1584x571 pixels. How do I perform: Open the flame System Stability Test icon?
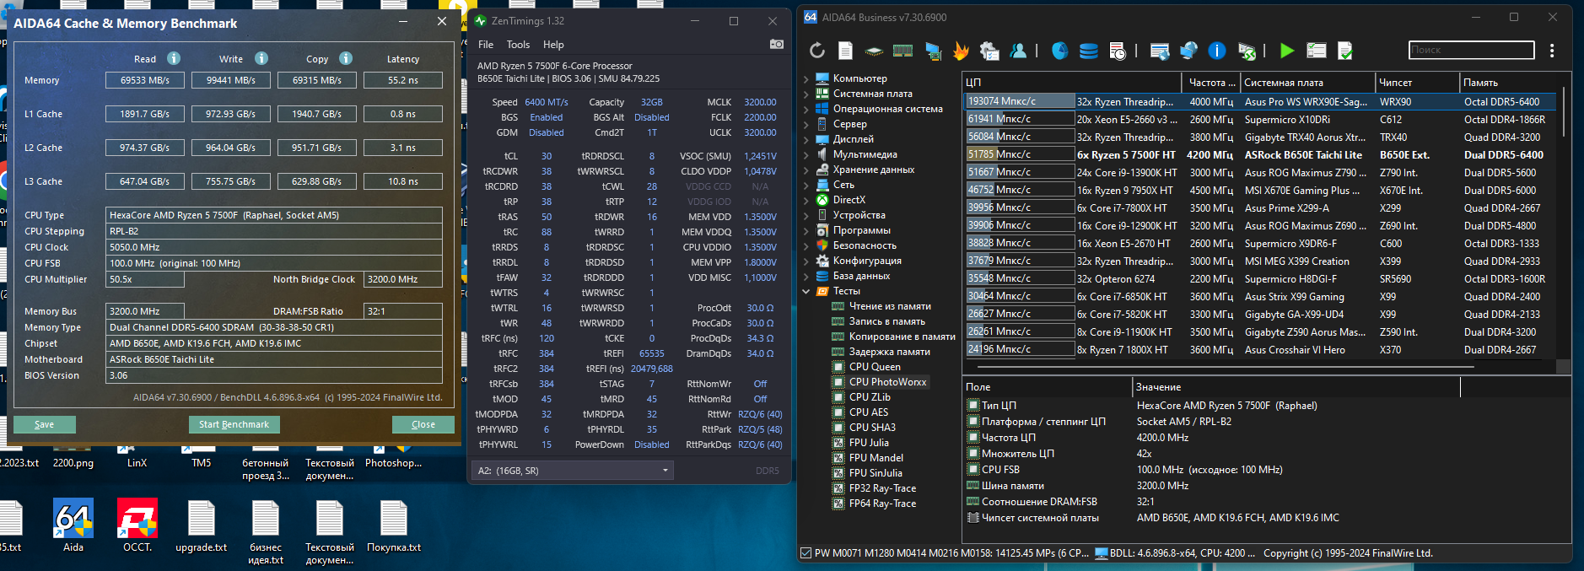click(x=961, y=51)
